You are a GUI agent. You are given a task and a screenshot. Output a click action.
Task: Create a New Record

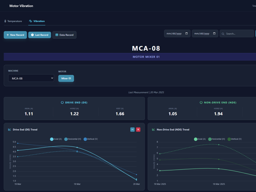[x=15, y=35]
